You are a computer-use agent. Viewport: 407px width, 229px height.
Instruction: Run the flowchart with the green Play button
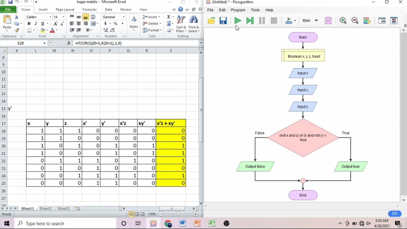(x=238, y=21)
